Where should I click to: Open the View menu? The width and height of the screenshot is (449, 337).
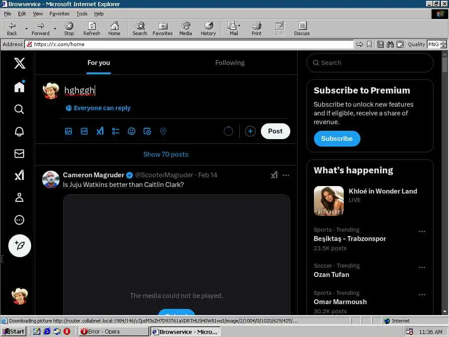pyautogui.click(x=38, y=14)
